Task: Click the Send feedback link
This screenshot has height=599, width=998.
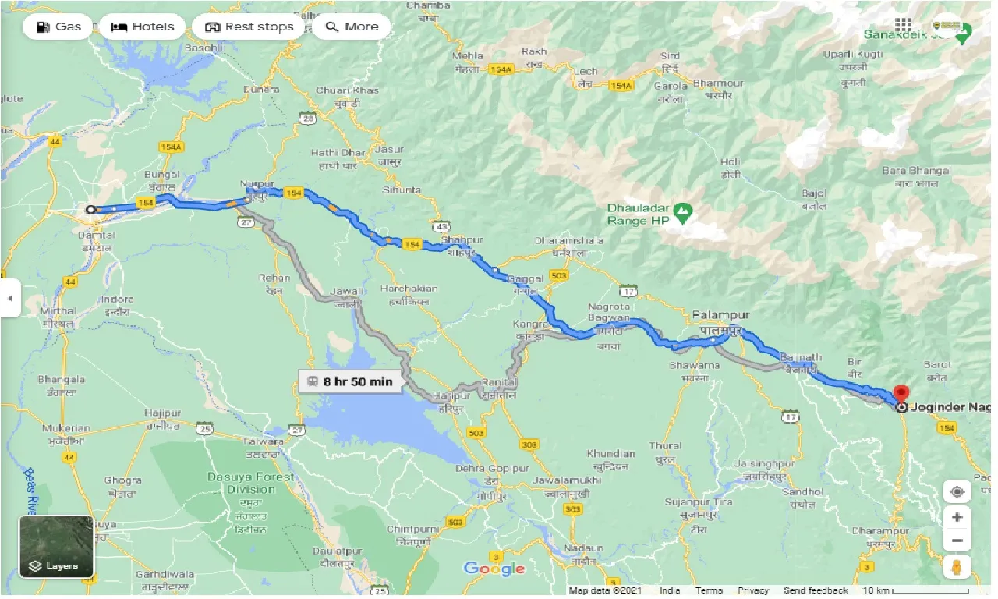Action: click(816, 591)
